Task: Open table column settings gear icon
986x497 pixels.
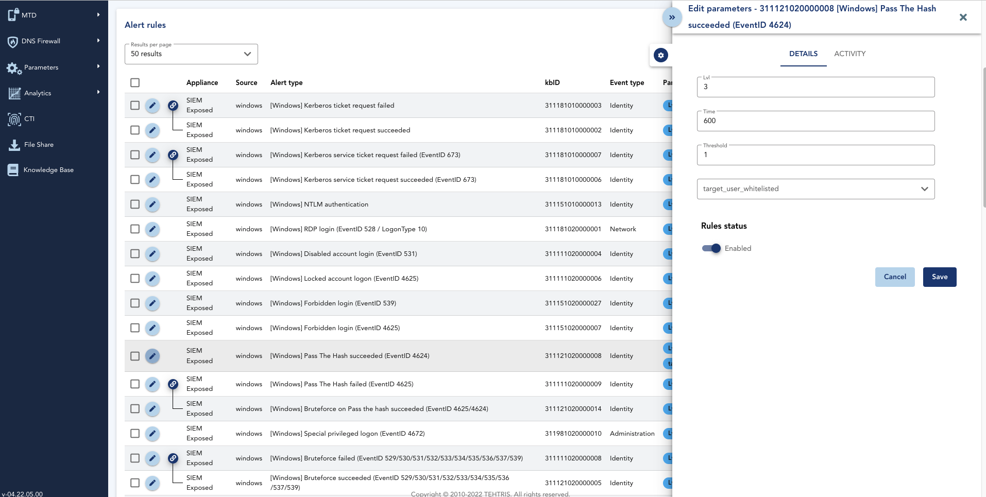Action: 661,55
